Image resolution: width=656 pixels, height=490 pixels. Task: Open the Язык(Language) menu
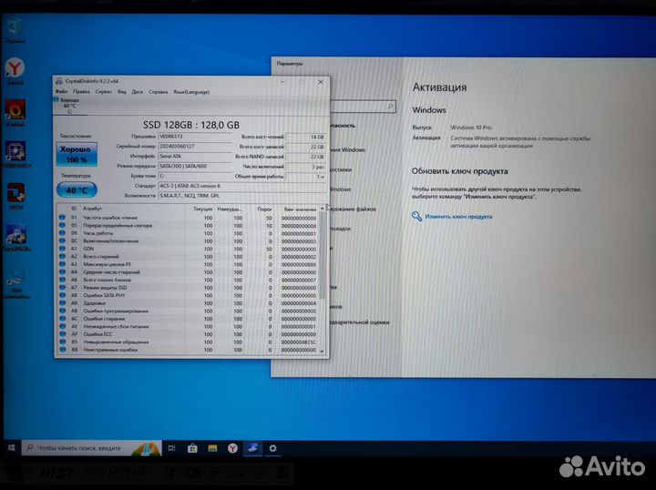tap(190, 91)
